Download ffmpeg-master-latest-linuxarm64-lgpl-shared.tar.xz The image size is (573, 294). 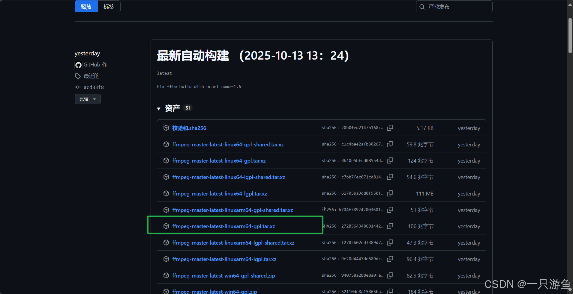point(233,243)
